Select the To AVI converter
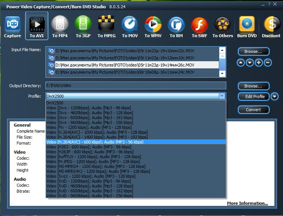Screen dimensions: 283x216 [37, 26]
